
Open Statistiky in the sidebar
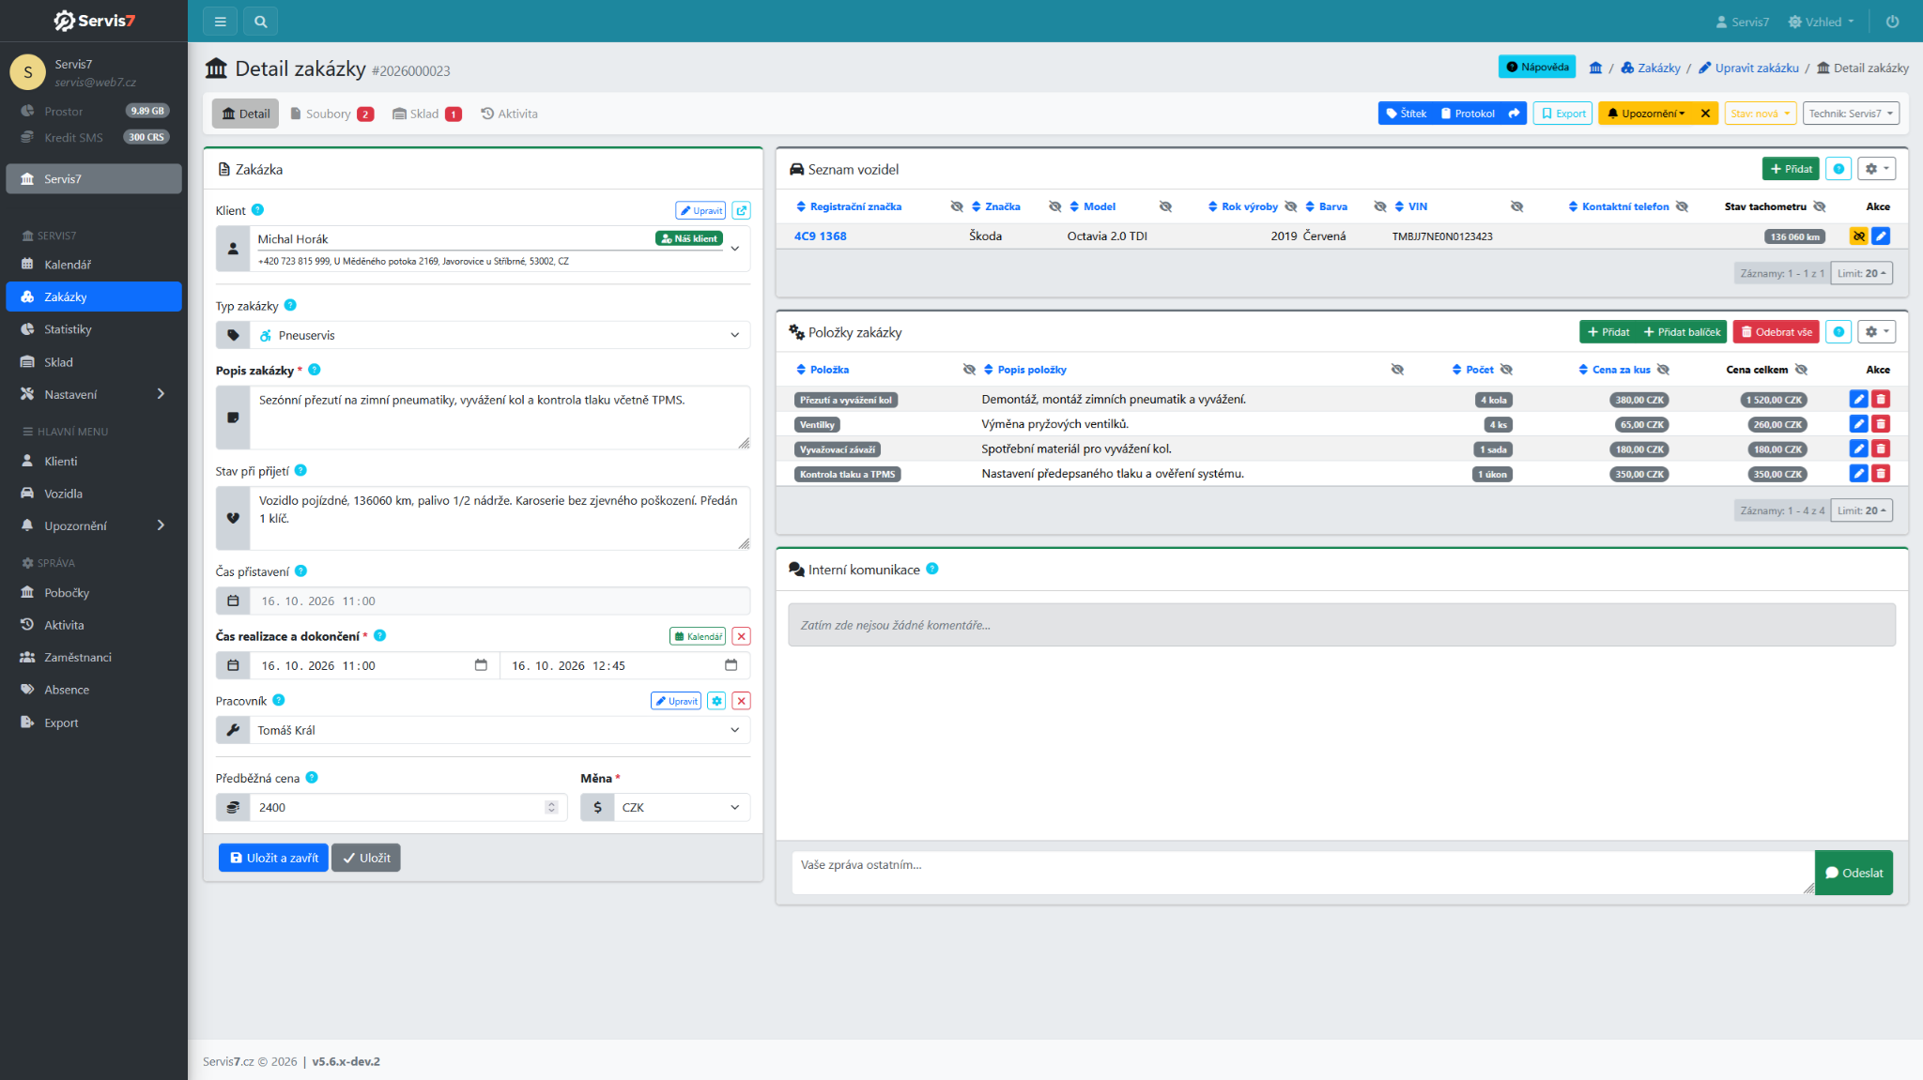94,329
